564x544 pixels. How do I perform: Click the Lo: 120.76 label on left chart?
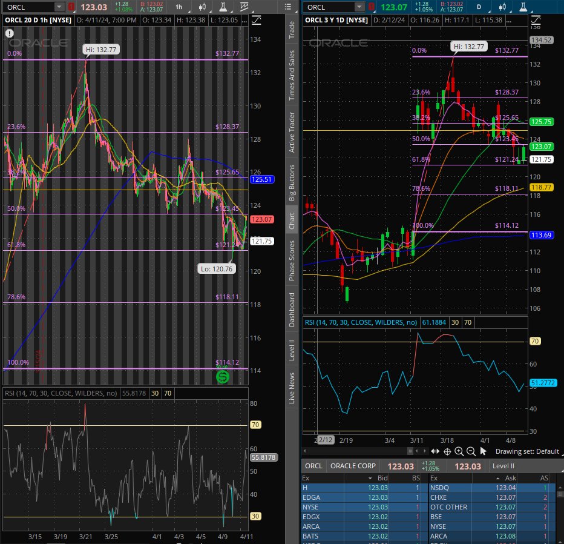(x=217, y=268)
